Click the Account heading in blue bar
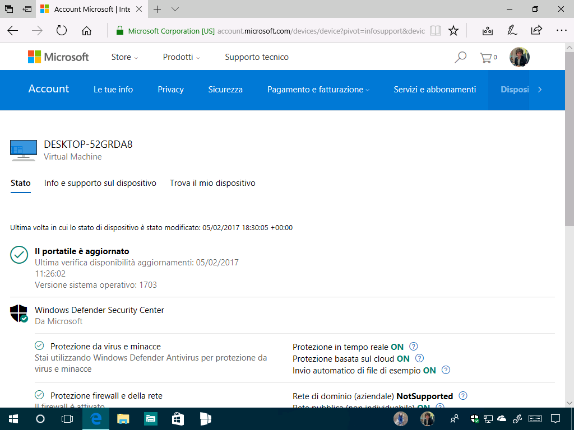Image resolution: width=574 pixels, height=430 pixels. pyautogui.click(x=49, y=89)
